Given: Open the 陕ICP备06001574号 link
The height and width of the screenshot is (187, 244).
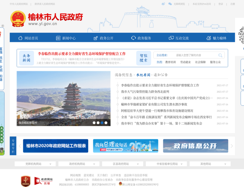Looking at the screenshot, I should click(x=104, y=184).
